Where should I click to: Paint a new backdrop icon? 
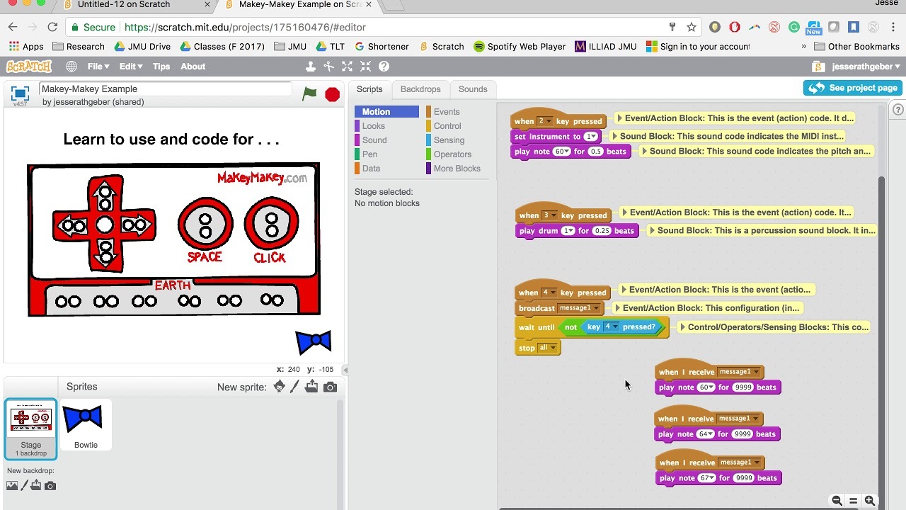click(x=25, y=486)
